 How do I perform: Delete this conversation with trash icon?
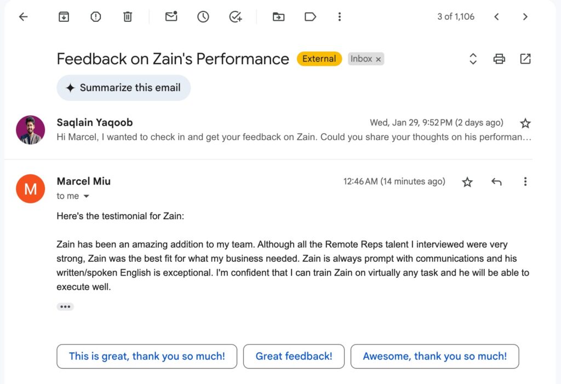point(128,17)
